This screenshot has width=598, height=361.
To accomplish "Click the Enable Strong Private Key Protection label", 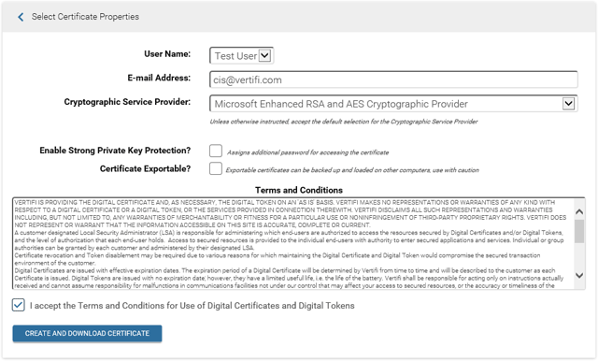I will 115,151.
